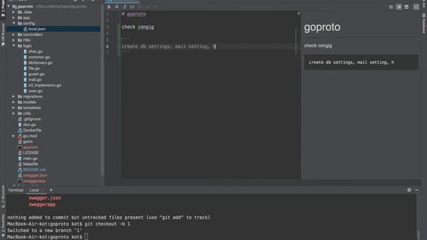The height and width of the screenshot is (240, 427).
Task: Click the terminal command prompt line
Action: [47, 237]
